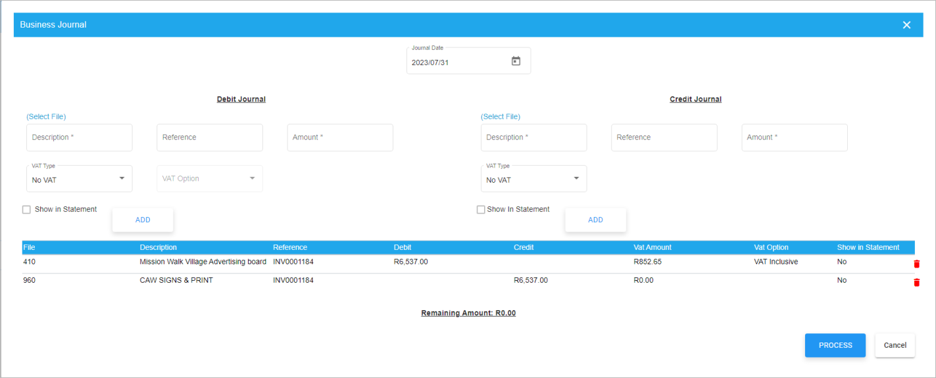Delete the 410 Mission Walk Village row

click(x=916, y=264)
